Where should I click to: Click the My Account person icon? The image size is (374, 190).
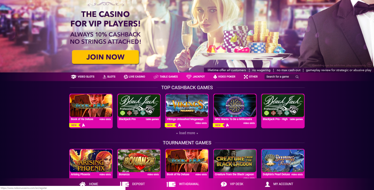[x=267, y=184]
